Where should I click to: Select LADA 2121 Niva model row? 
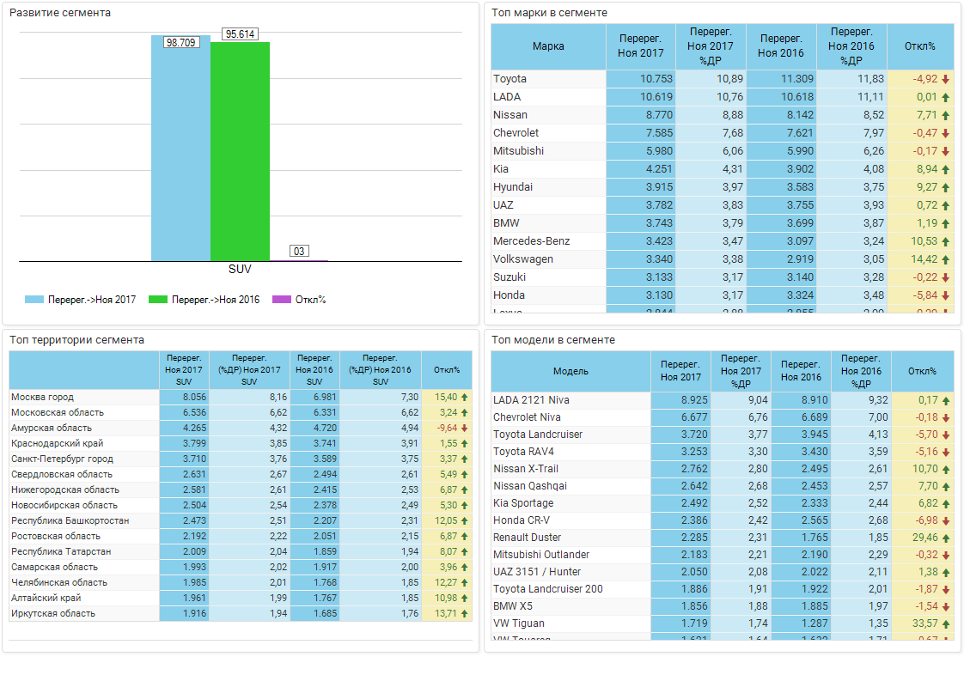coord(723,400)
